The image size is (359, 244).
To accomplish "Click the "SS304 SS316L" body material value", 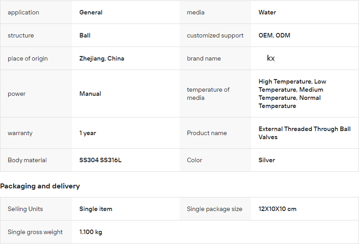I will pos(100,160).
